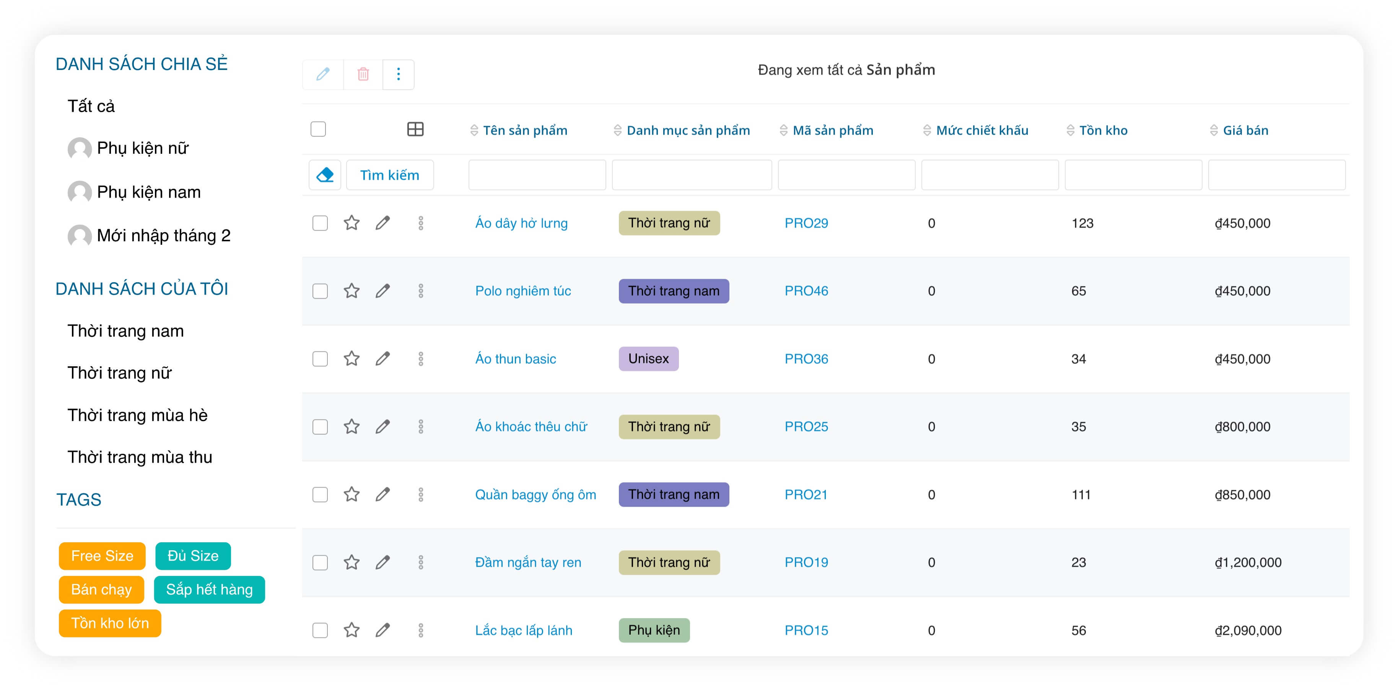
Task: Open row menu for Đầm ngắn tay ren
Action: [421, 562]
